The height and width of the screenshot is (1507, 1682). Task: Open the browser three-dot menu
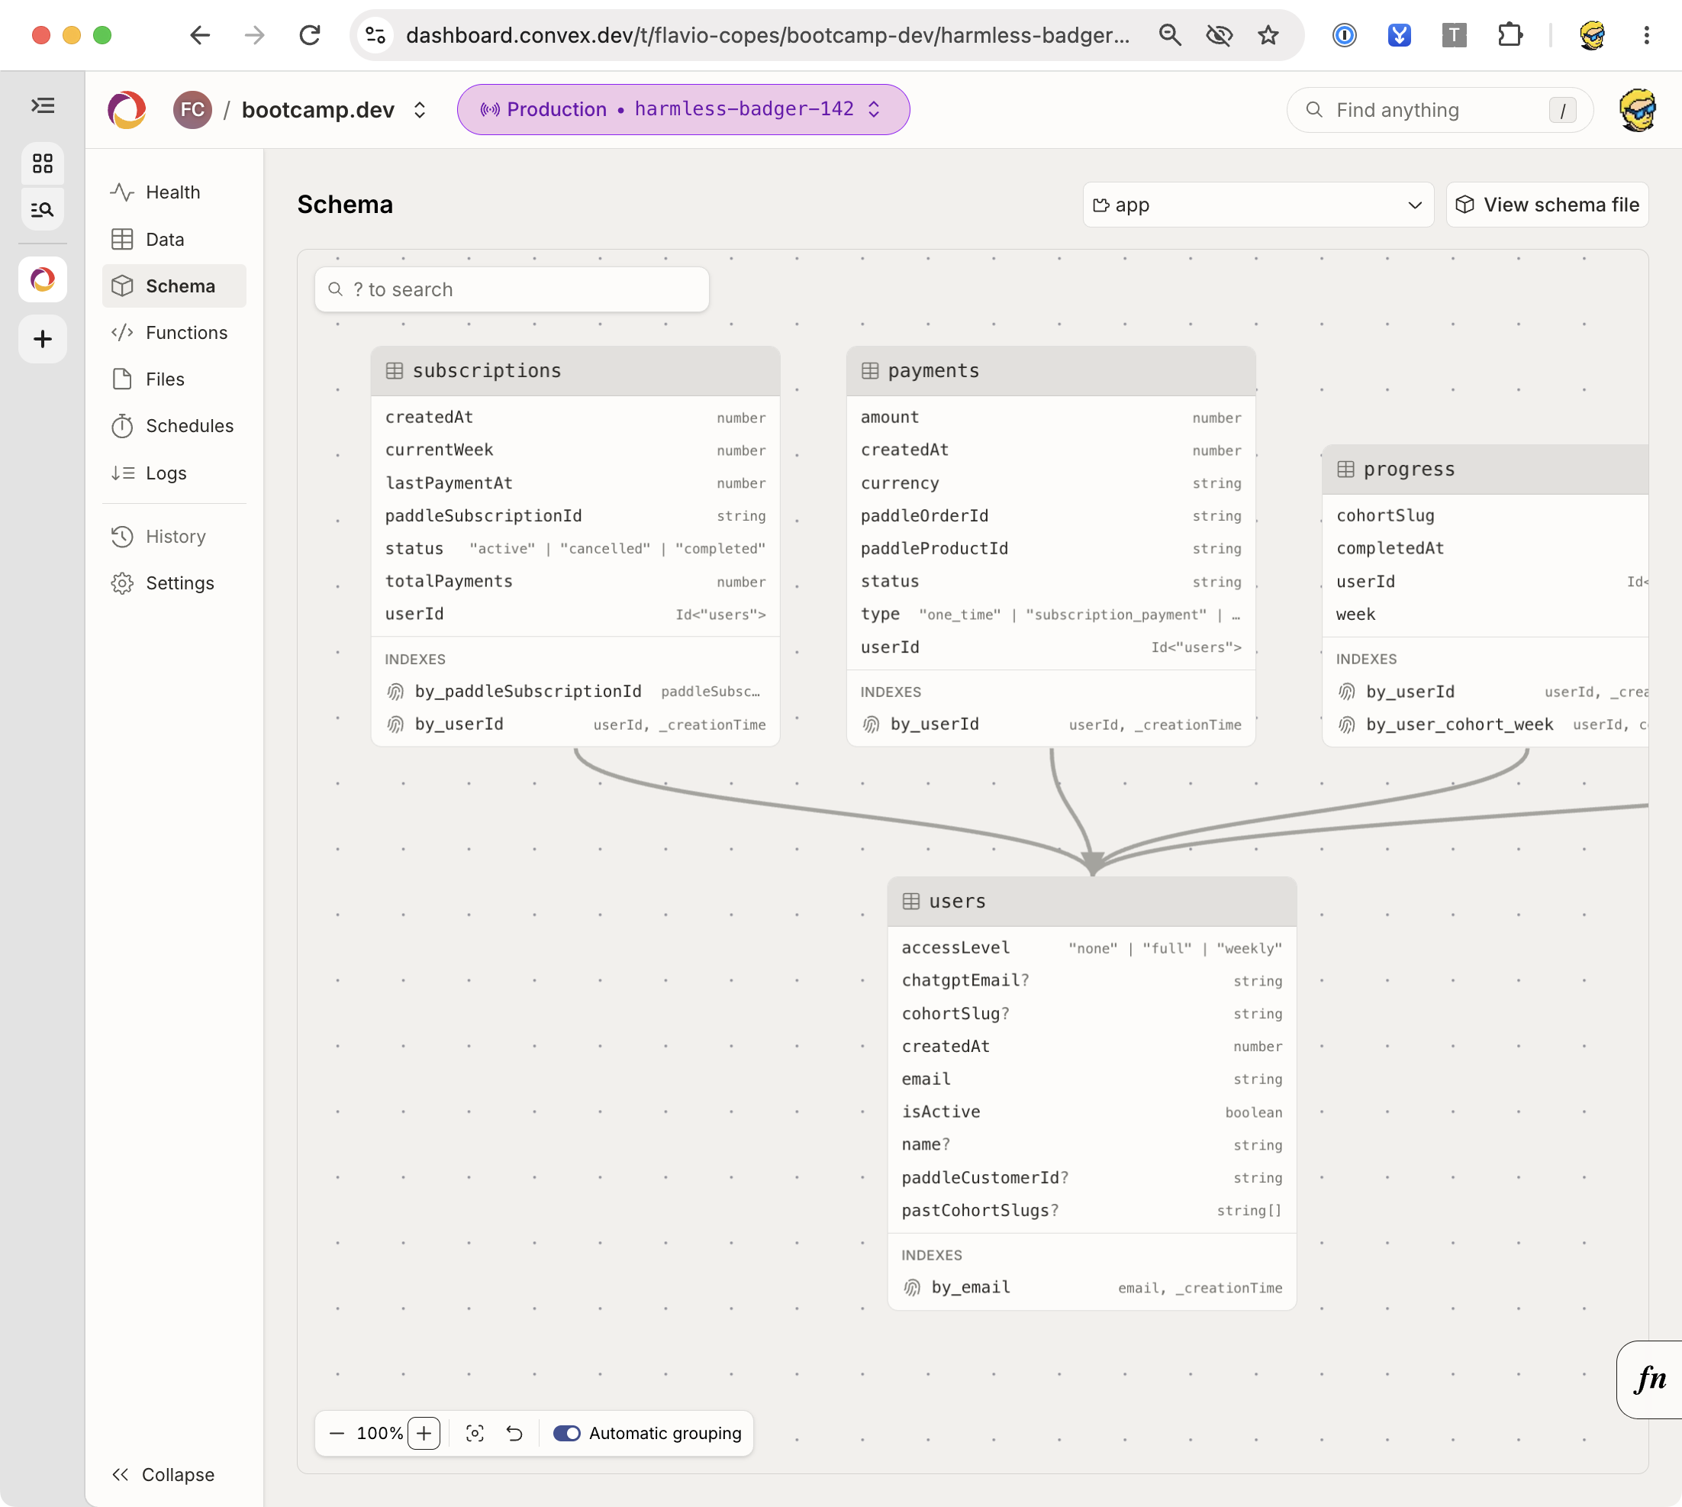pos(1645,35)
